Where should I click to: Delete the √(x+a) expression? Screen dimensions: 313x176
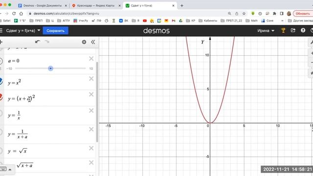click(x=91, y=163)
